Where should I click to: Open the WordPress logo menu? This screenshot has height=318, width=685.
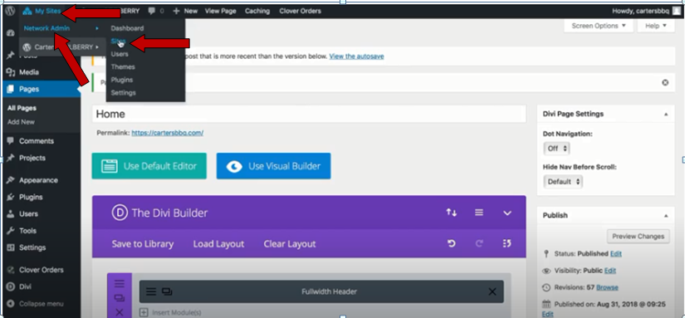(10, 11)
